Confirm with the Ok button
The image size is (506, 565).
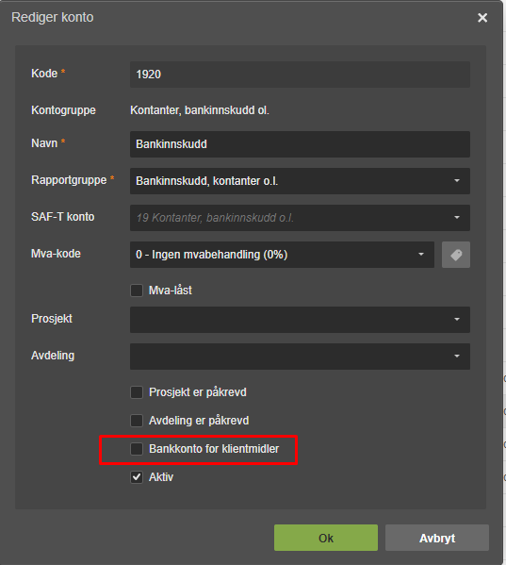click(x=326, y=538)
